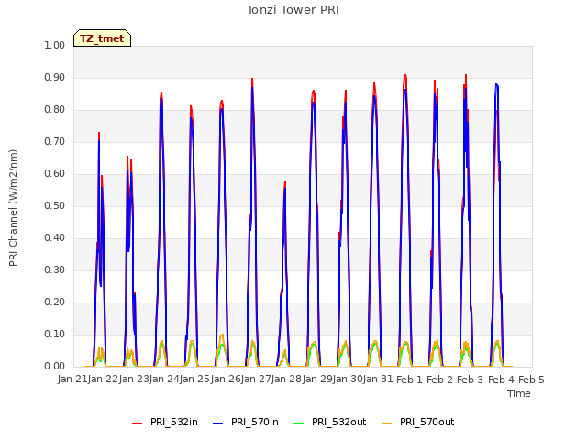587x440 pixels.
Task: Click the Jan 23 x-axis date label
Action: pos(134,379)
